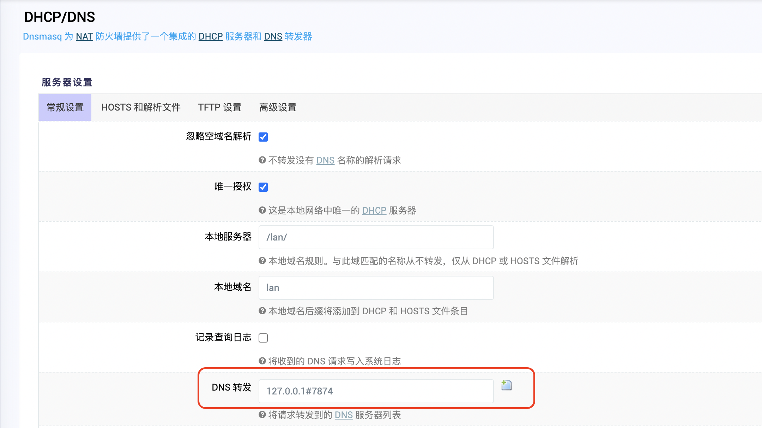Image resolution: width=762 pixels, height=428 pixels.
Task: Click DNS link in 将请求转发到的 hint
Action: (x=344, y=415)
